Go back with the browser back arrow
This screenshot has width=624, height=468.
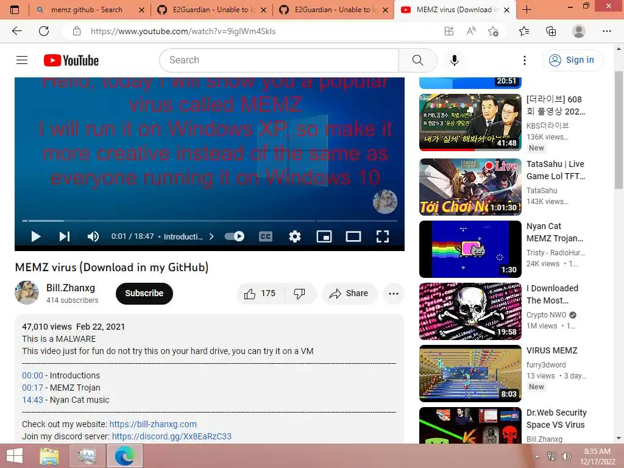tap(17, 31)
